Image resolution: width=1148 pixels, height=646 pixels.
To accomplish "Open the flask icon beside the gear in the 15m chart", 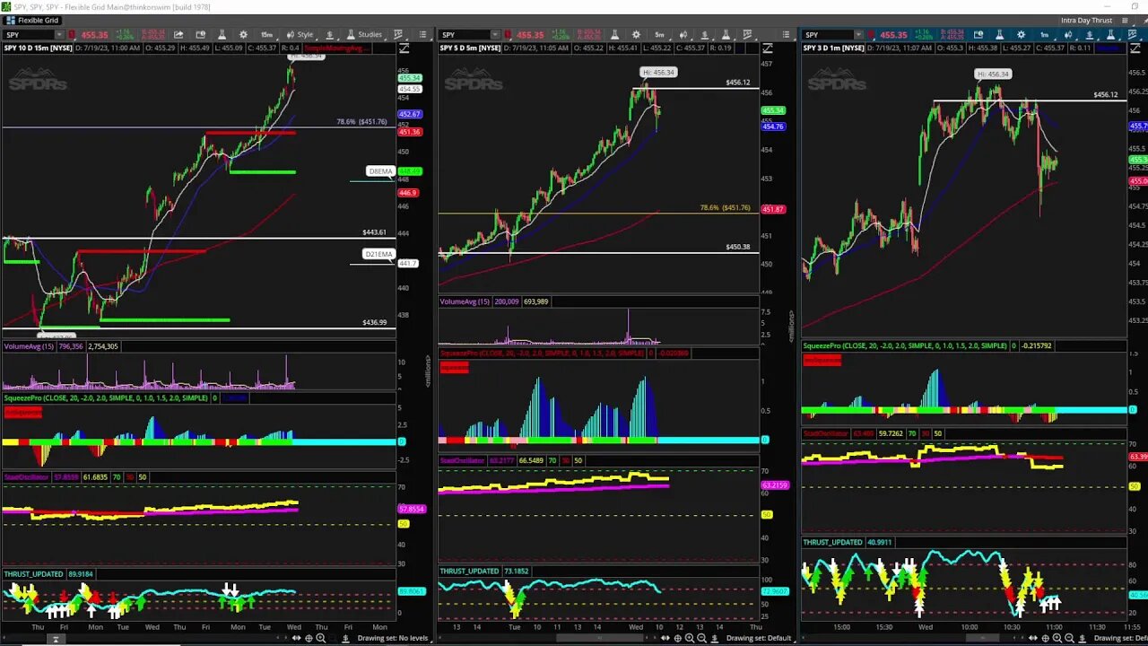I will coord(222,34).
